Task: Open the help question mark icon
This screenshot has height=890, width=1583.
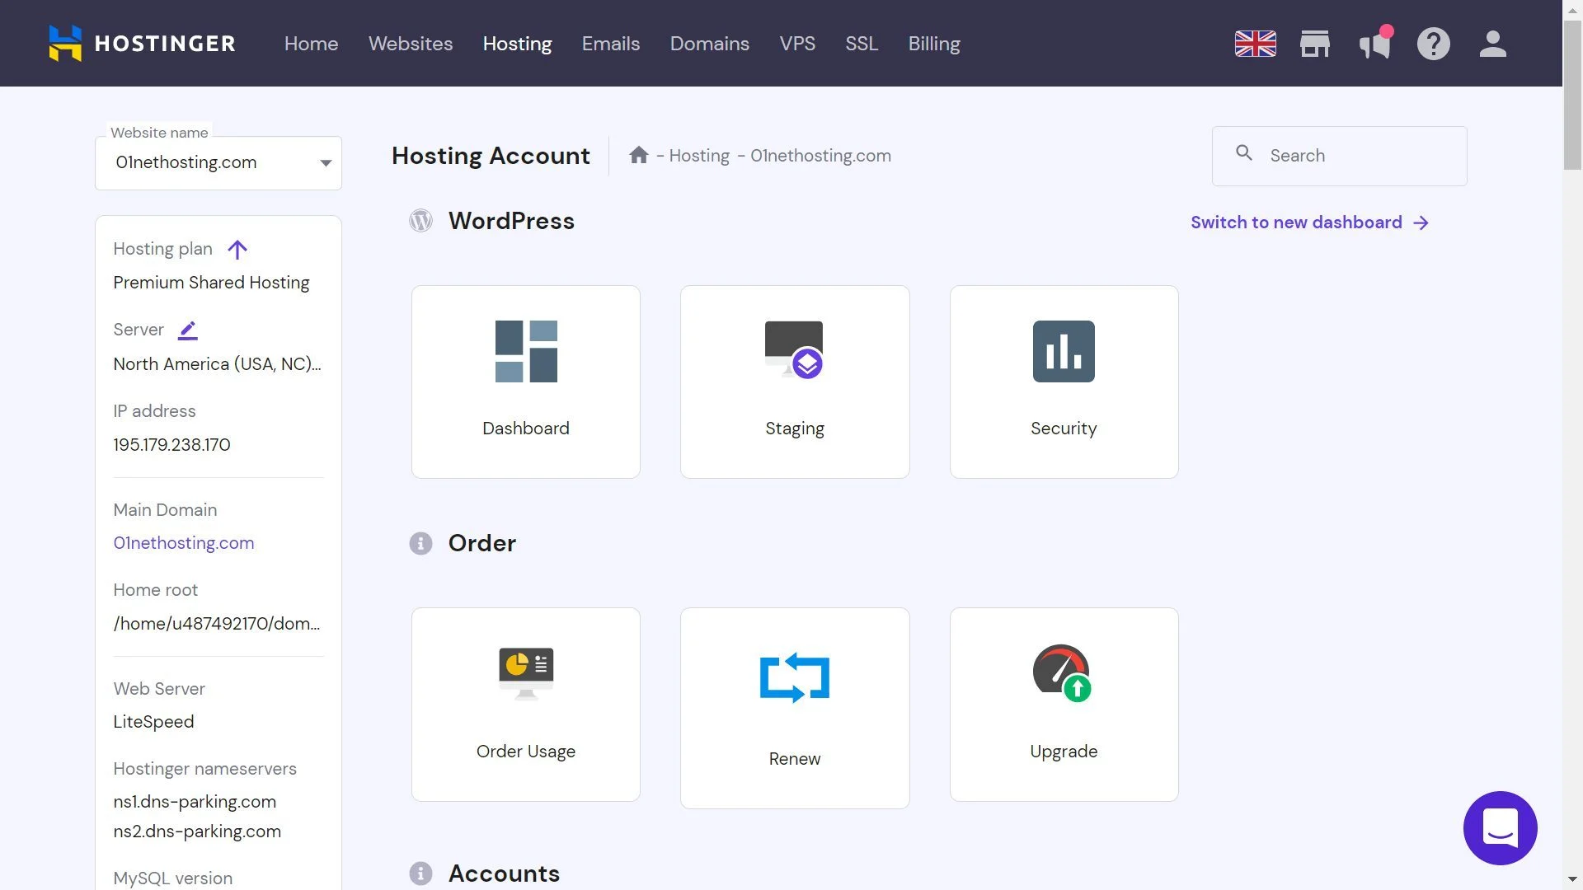Action: point(1434,44)
